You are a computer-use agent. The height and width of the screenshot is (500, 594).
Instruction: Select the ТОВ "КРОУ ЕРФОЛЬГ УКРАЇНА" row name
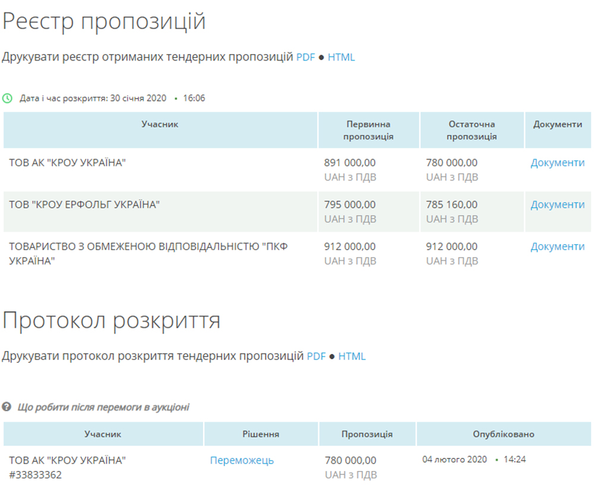click(84, 205)
